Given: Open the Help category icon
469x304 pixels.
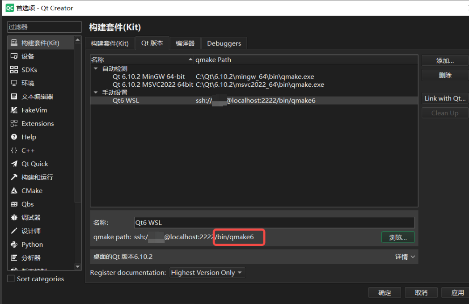Looking at the screenshot, I should [x=14, y=137].
